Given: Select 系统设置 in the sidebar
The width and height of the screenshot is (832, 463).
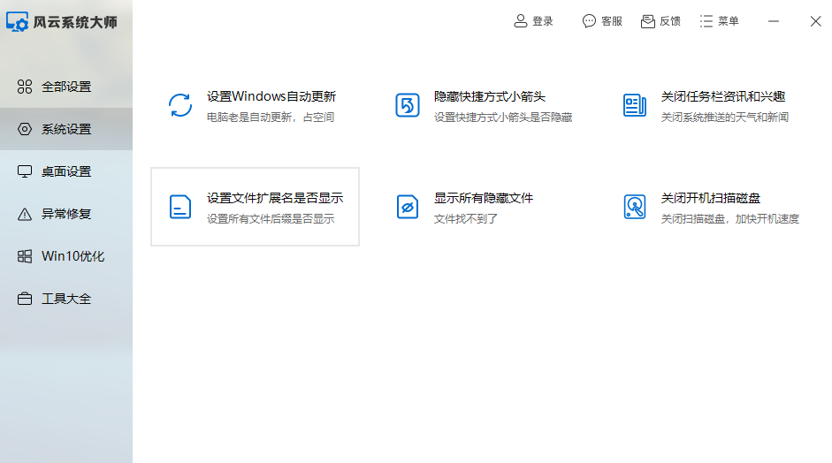Looking at the screenshot, I should pyautogui.click(x=66, y=129).
